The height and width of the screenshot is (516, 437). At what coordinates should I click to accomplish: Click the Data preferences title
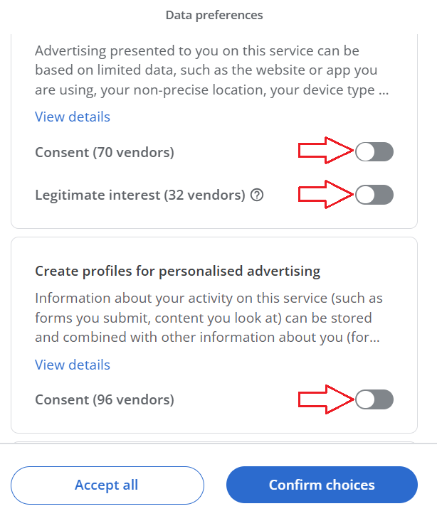tap(214, 15)
